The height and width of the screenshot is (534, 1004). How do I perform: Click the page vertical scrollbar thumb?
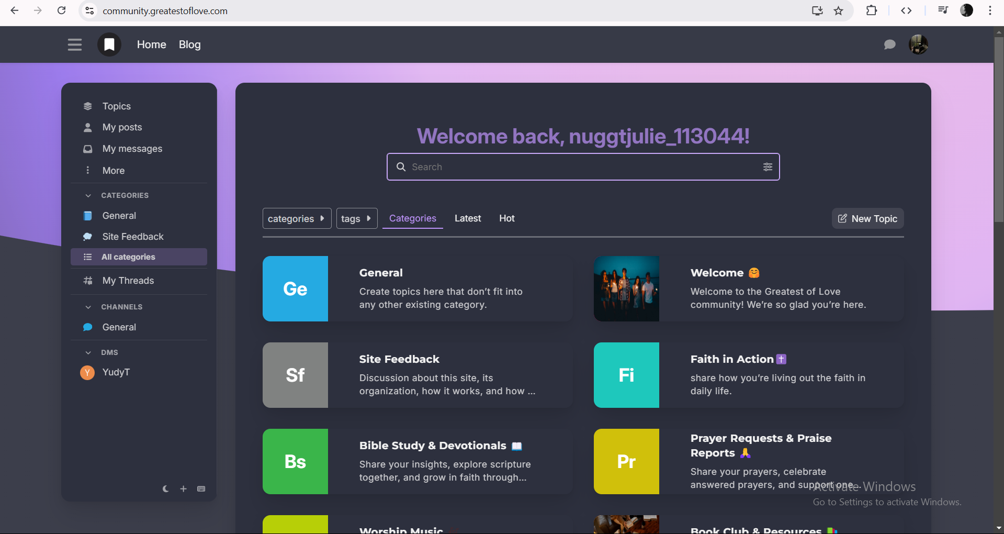tap(999, 129)
